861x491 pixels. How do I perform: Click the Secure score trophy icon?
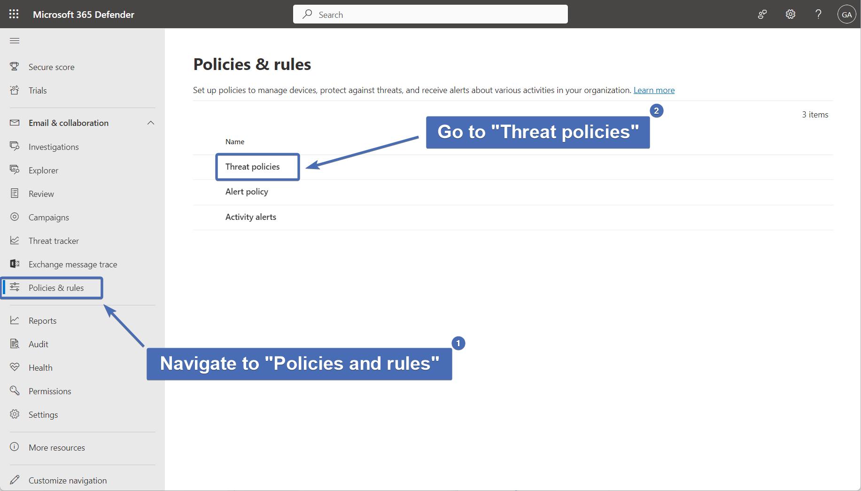[15, 66]
